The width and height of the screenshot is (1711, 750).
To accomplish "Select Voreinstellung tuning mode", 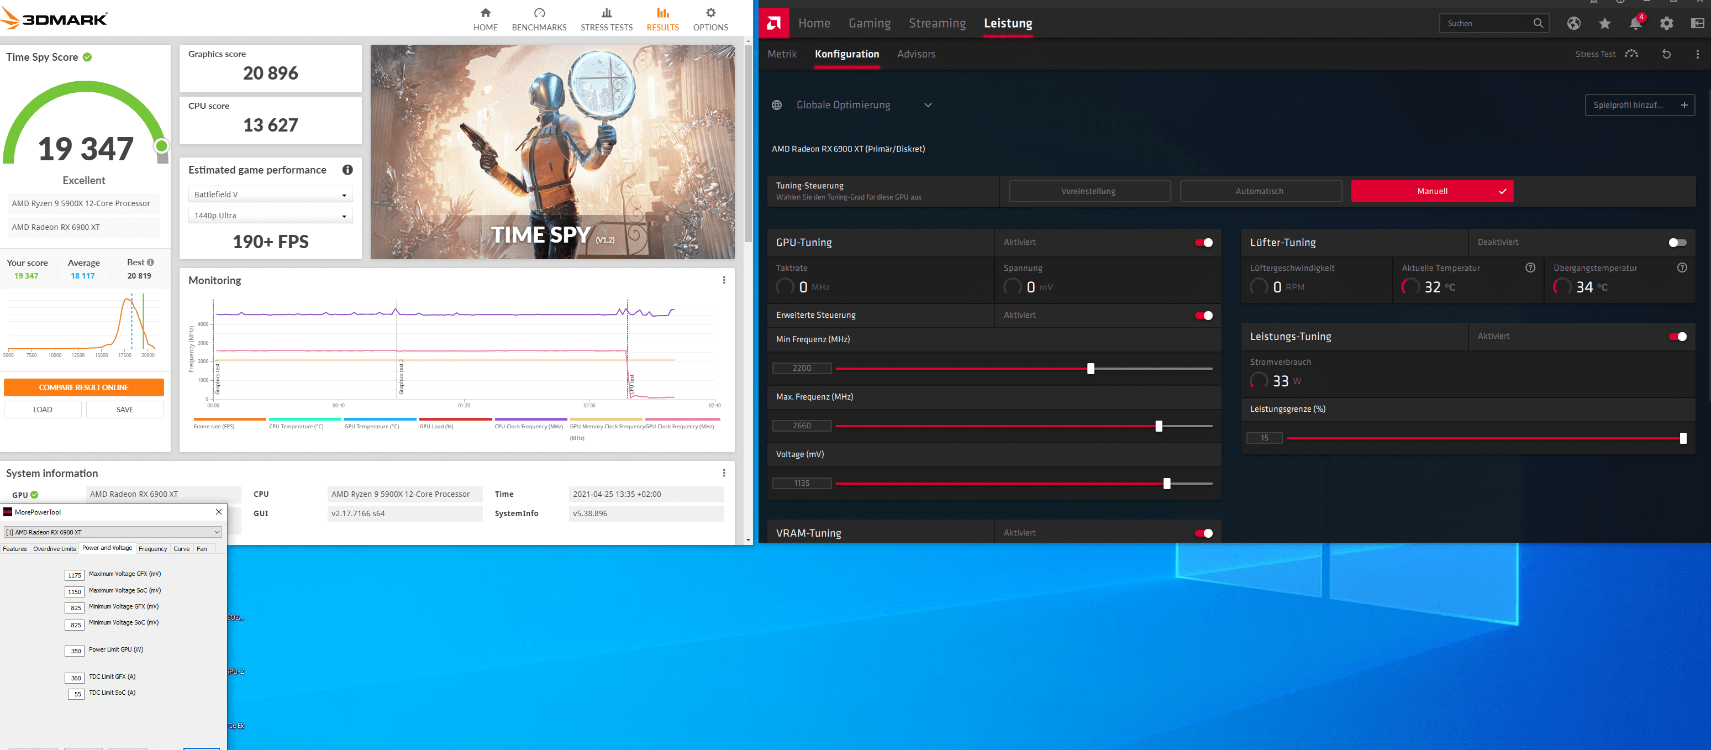I will click(1089, 191).
